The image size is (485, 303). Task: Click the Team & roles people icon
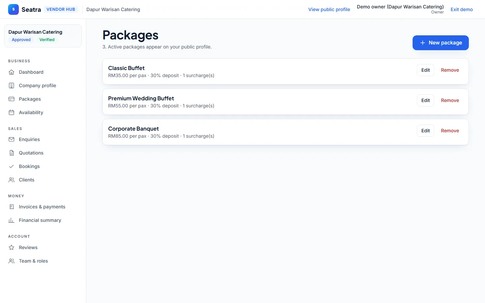point(11,261)
